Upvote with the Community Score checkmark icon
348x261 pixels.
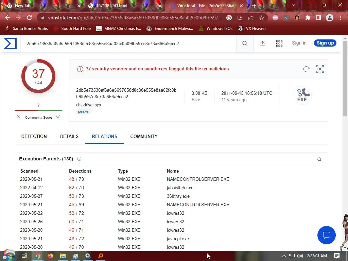click(58, 117)
